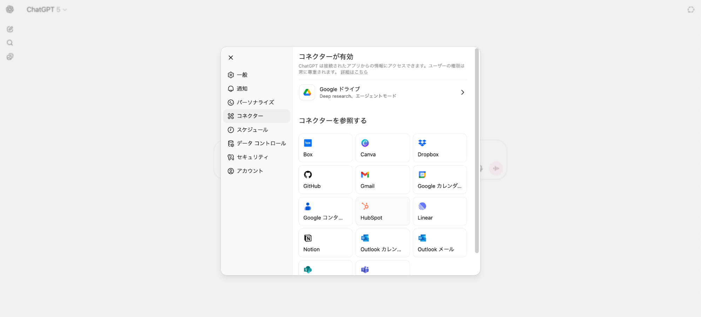Select the HubSpot connector

coord(382,211)
